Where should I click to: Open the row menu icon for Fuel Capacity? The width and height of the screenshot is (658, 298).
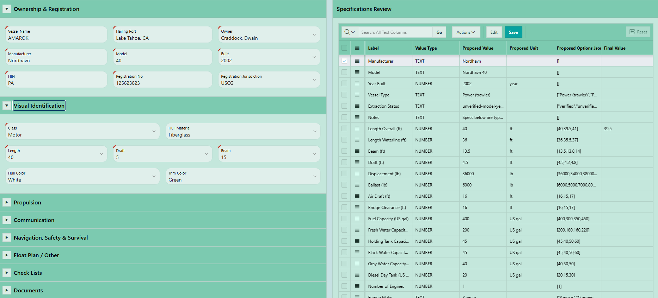357,218
